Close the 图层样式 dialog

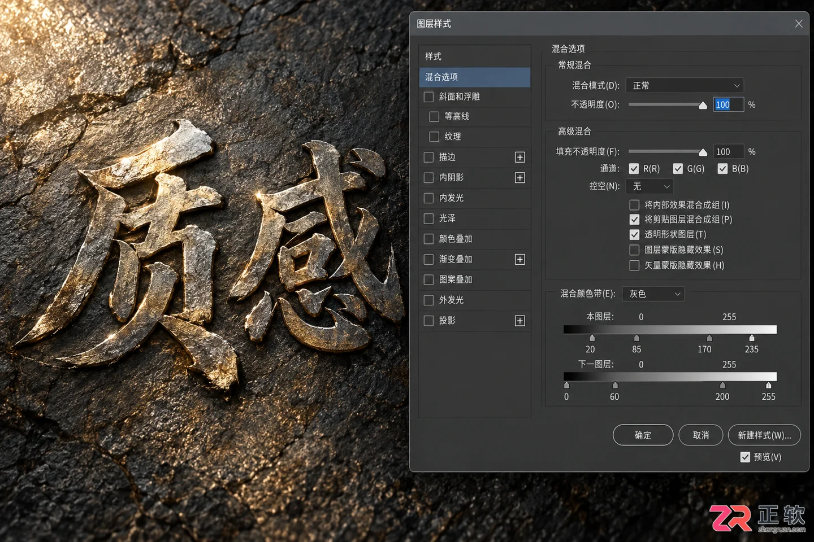click(x=799, y=24)
